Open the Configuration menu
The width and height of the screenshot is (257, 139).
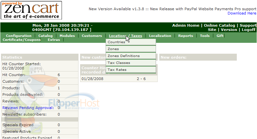tap(19, 36)
